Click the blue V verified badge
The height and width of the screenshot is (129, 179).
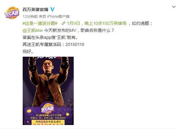52,9
